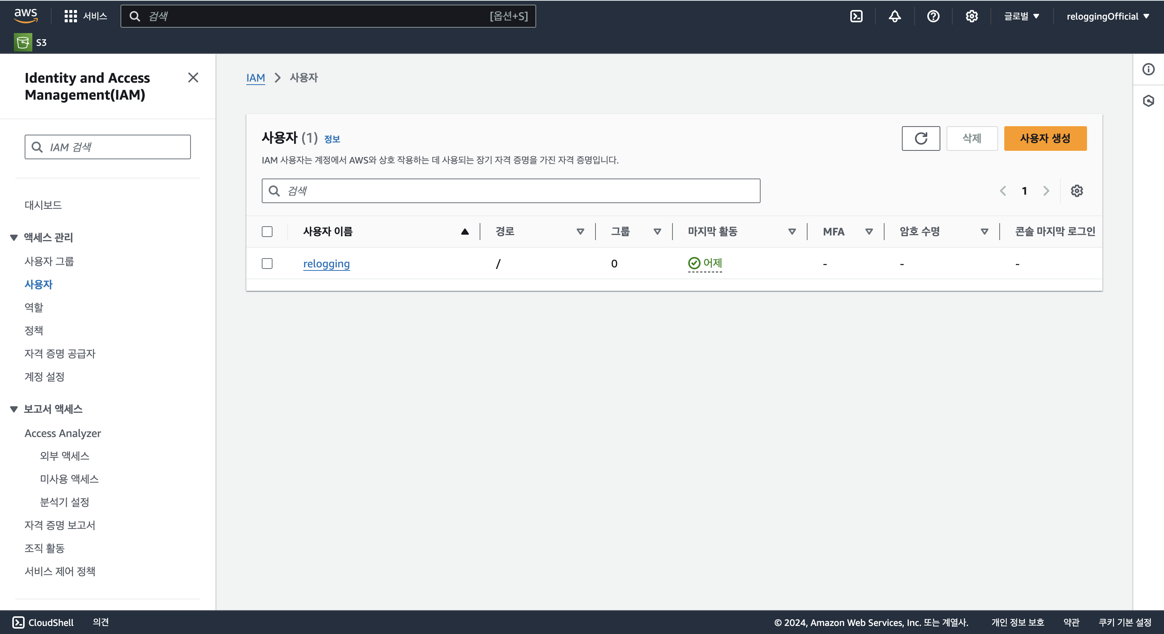
Task: Open AWS console settings gear
Action: pos(972,16)
